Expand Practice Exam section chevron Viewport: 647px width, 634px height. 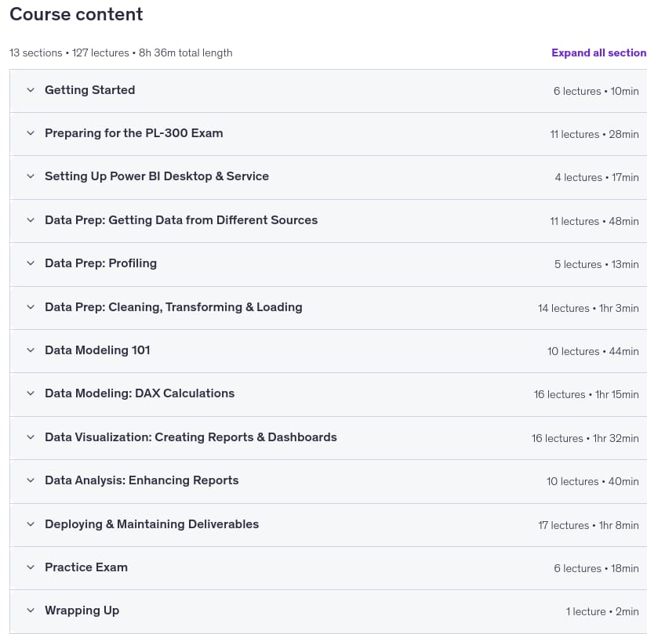point(31,567)
